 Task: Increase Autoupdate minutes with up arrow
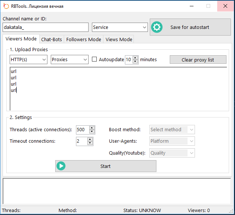[135, 57]
